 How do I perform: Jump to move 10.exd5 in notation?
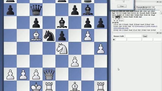pos(142,13)
